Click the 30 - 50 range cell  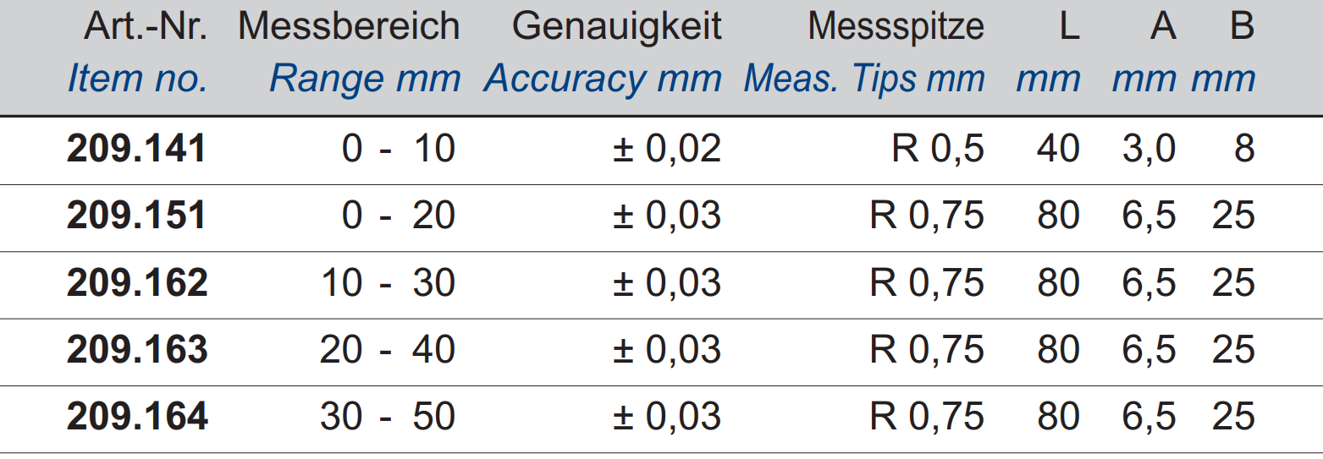pyautogui.click(x=389, y=416)
